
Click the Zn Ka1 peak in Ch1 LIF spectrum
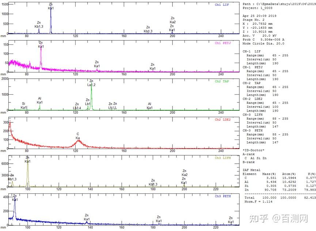(x=51, y=20)
